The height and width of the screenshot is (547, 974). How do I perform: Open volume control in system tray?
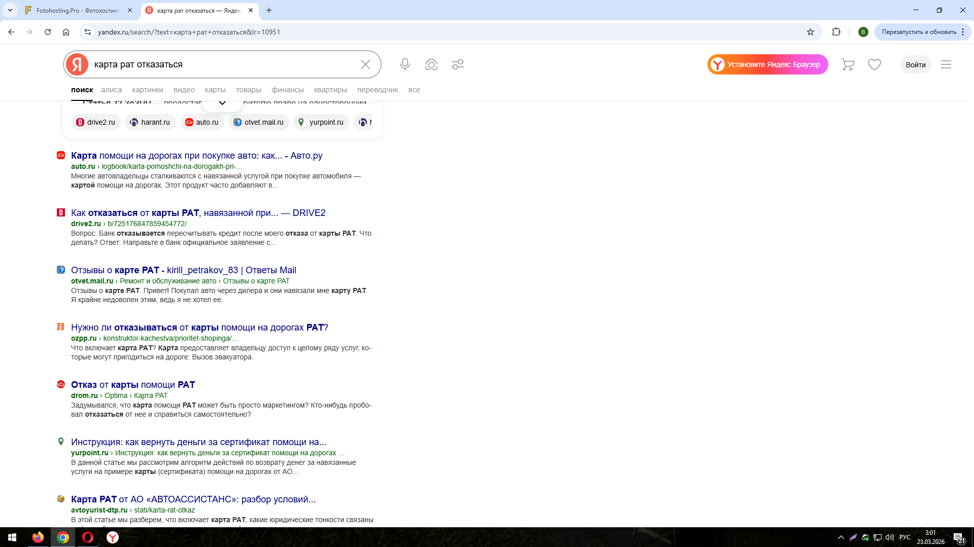[x=890, y=537]
